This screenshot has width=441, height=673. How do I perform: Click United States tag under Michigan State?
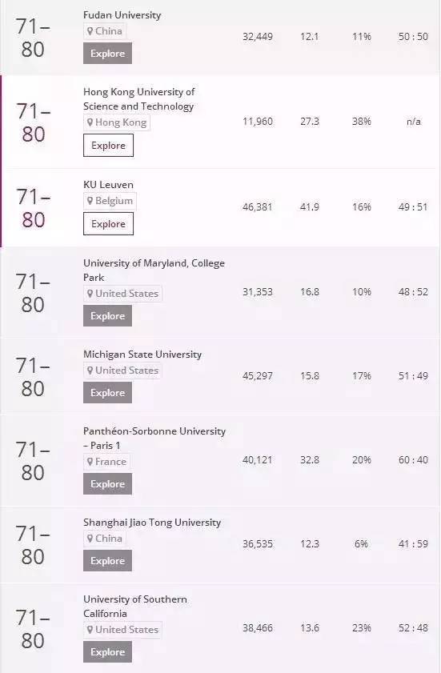point(122,370)
